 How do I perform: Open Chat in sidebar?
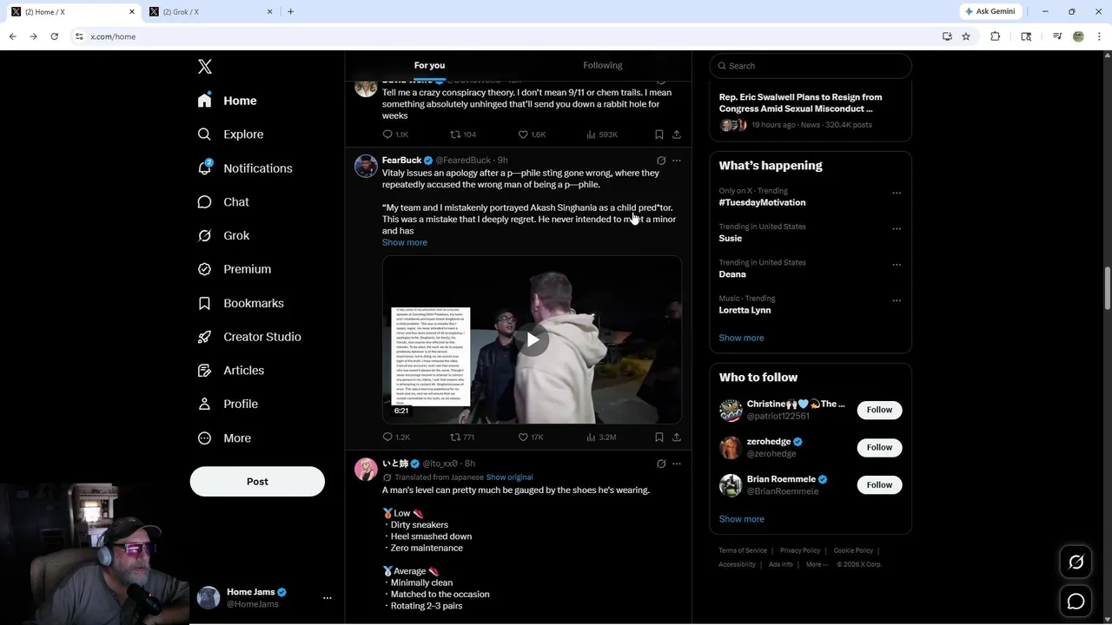[x=223, y=201]
